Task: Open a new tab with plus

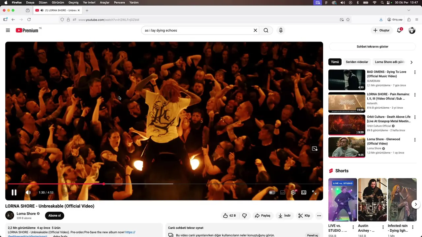Action: [x=87, y=10]
